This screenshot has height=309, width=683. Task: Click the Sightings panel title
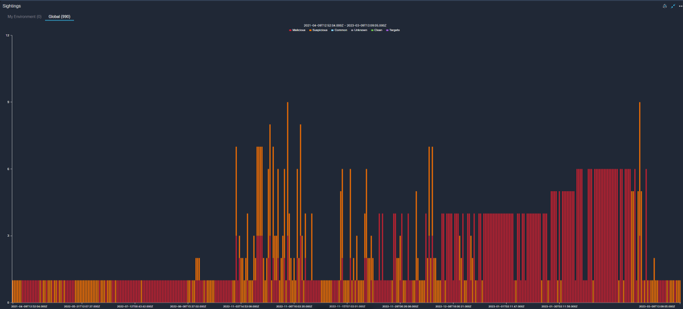point(12,5)
